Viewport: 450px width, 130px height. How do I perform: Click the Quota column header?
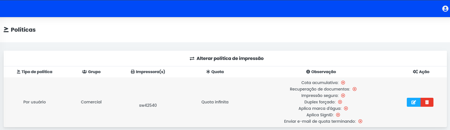[x=215, y=72]
